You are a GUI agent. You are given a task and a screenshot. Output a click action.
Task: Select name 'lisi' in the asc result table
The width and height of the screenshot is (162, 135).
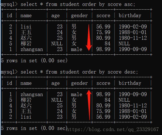[26, 27]
